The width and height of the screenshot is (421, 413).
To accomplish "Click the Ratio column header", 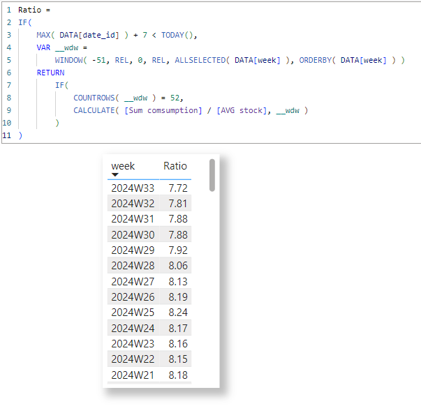I will [x=175, y=166].
